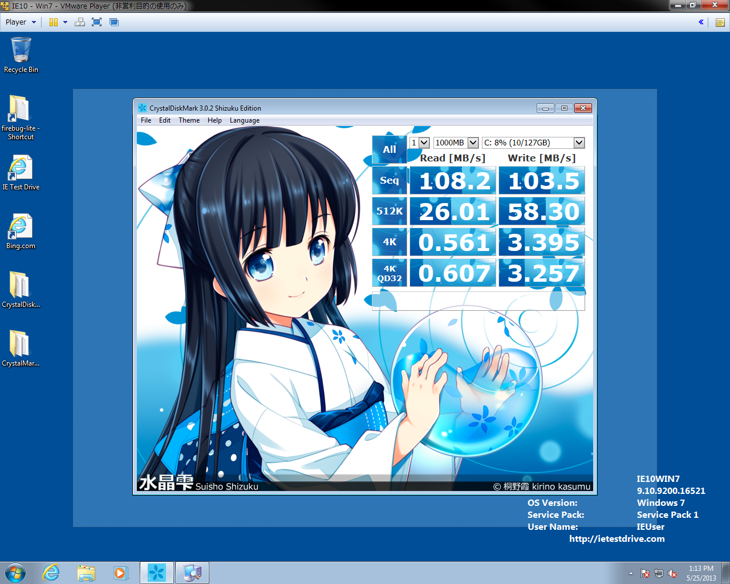Open the CrystalDiskMark Edit menu

coord(165,120)
